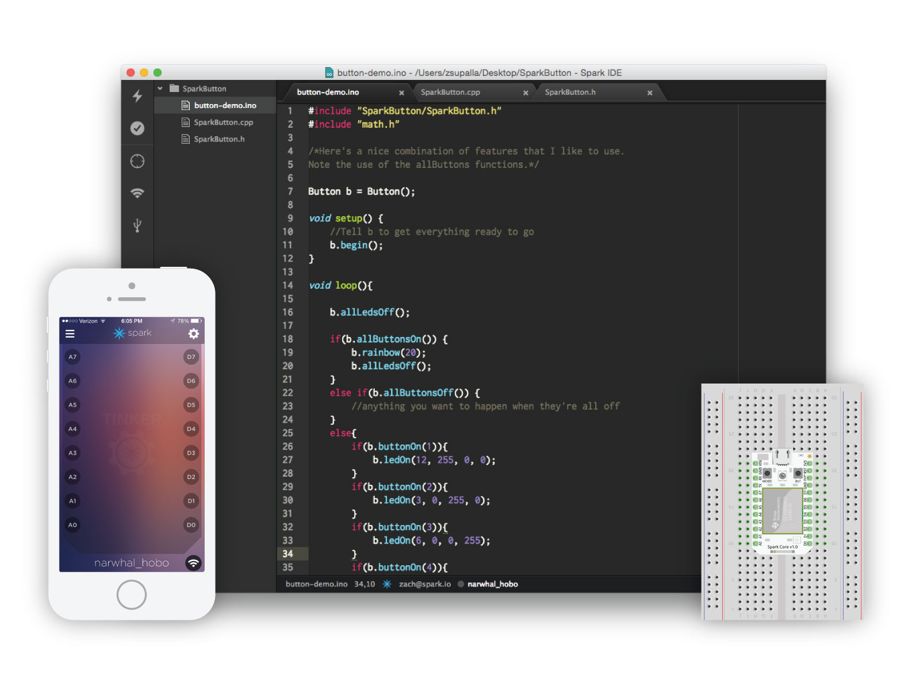Image resolution: width=920 pixels, height=690 pixels.
Task: Click narwhal_hobo device in status bar
Action: tap(492, 584)
